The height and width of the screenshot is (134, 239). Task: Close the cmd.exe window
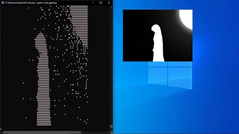click(109, 3)
